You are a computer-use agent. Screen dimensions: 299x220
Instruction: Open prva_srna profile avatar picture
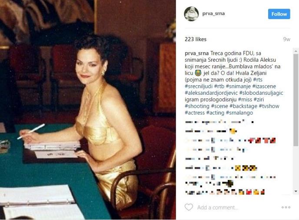191,14
